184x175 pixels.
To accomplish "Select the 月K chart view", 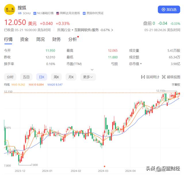I will click(71, 77).
